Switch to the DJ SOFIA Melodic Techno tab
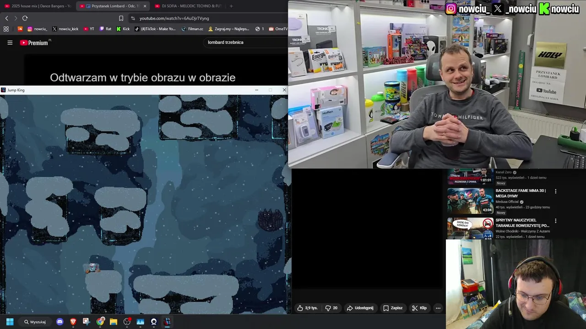 pos(188,6)
